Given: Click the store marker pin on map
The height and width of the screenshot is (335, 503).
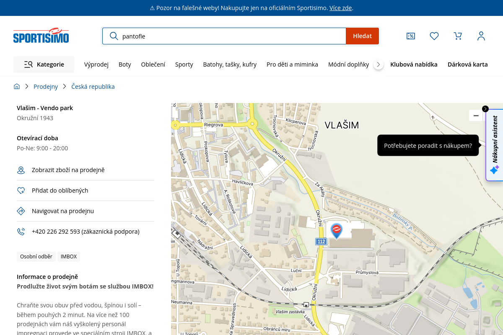Looking at the screenshot, I should coord(337,231).
